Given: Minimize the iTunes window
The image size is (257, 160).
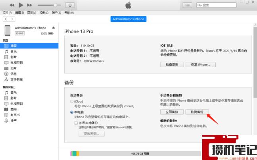Looking at the screenshot, I should [241, 2].
